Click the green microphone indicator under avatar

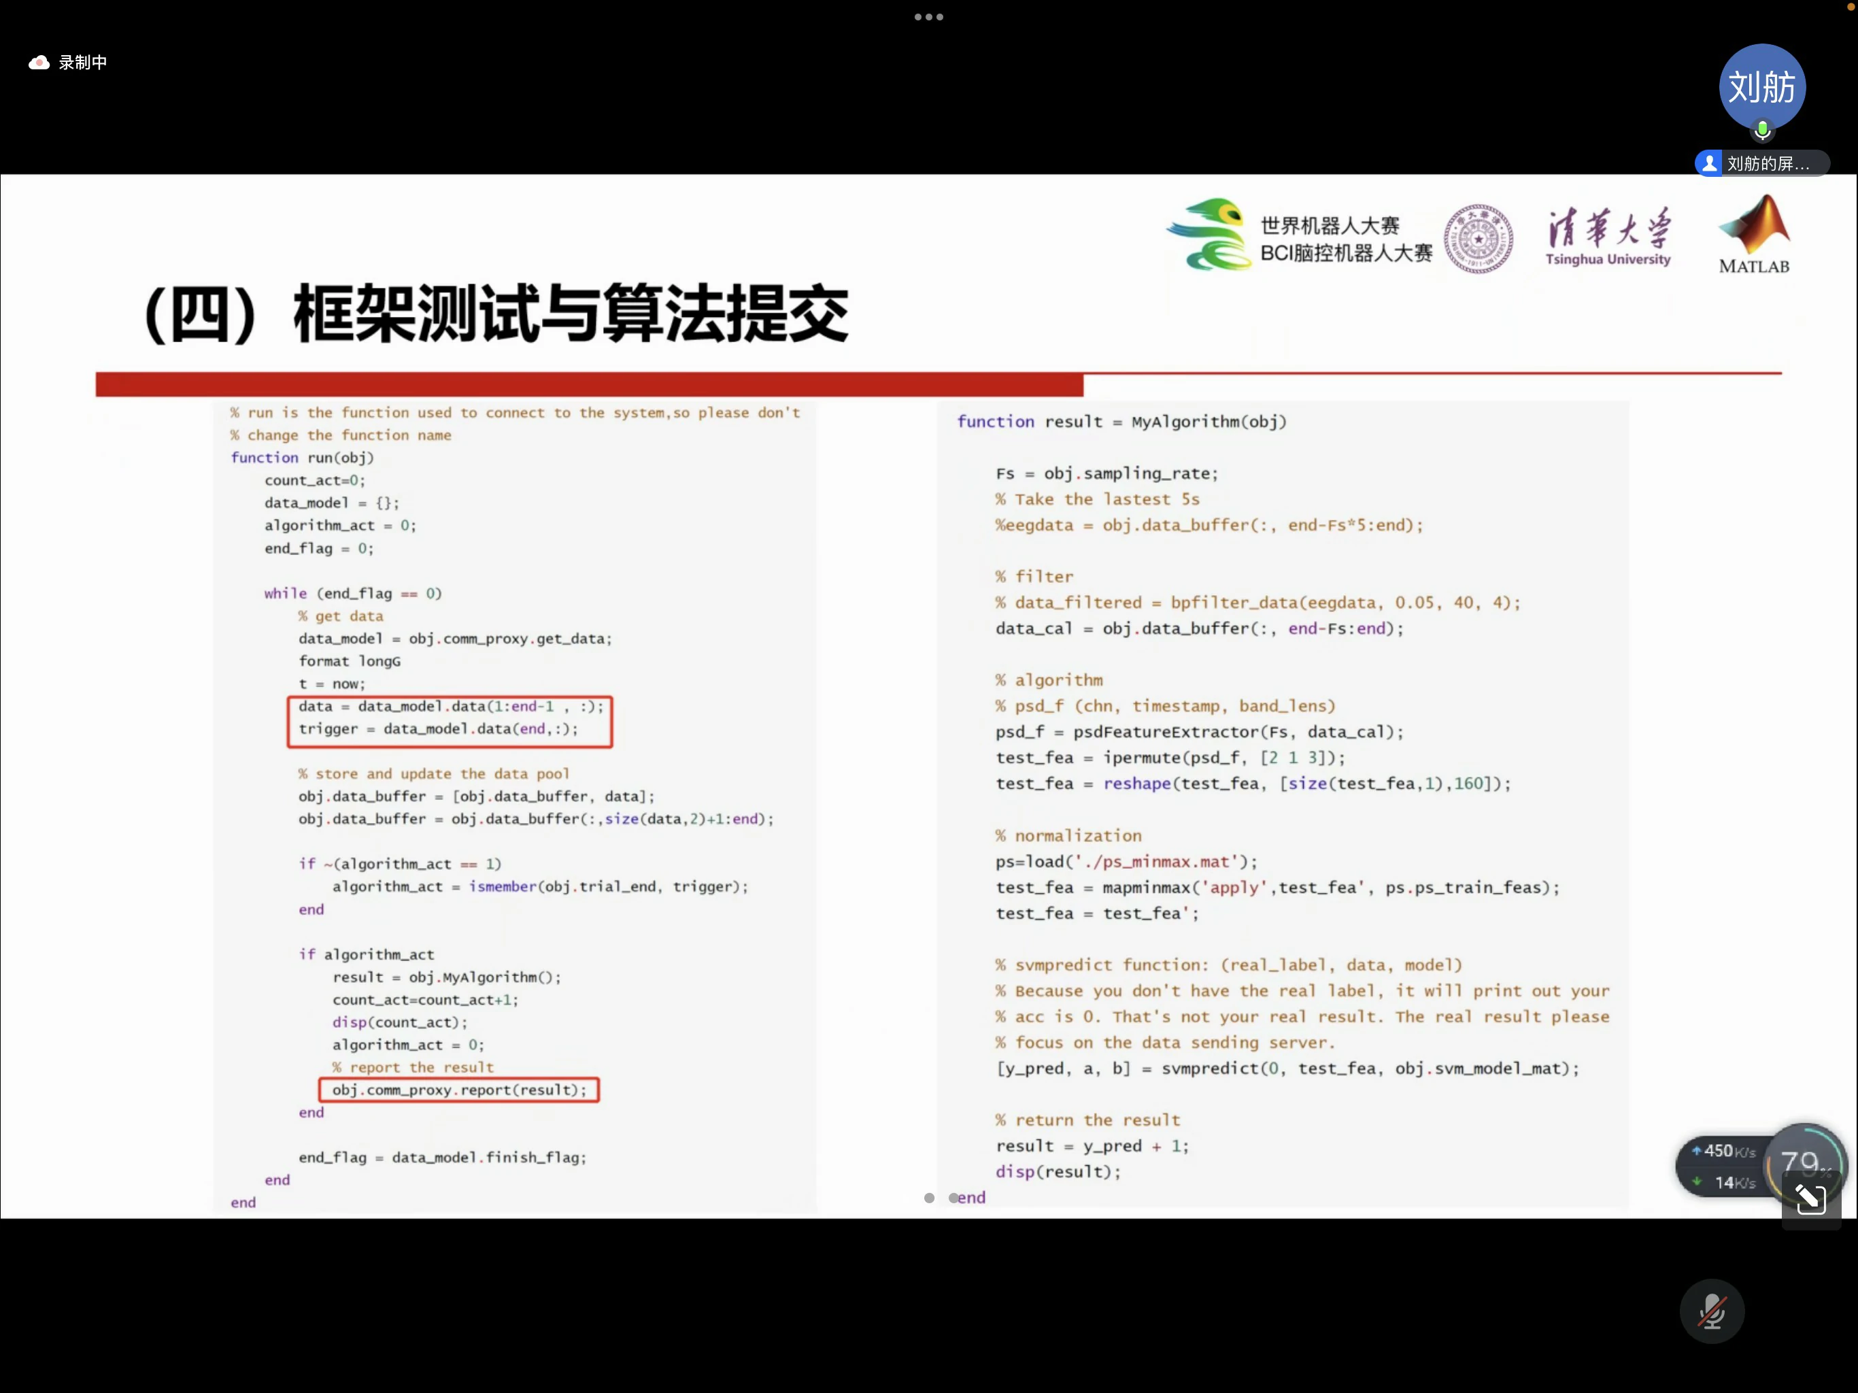tap(1762, 130)
